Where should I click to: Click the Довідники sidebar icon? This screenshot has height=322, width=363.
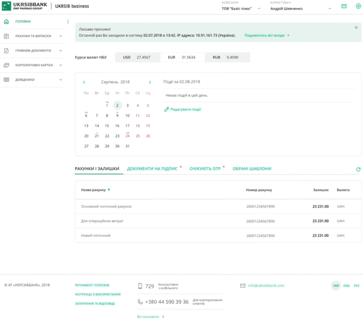point(6,80)
